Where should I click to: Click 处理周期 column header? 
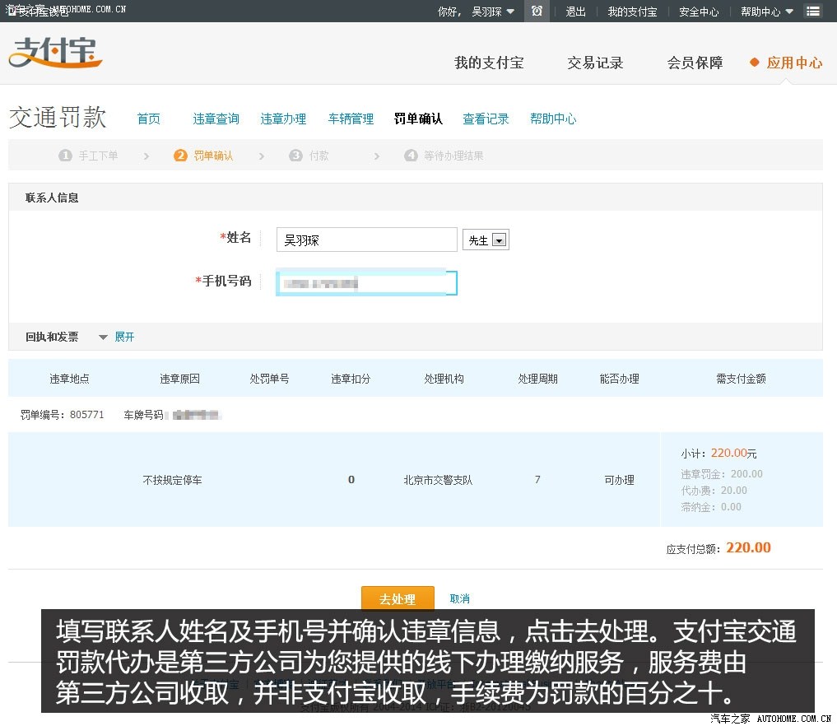[x=537, y=379]
